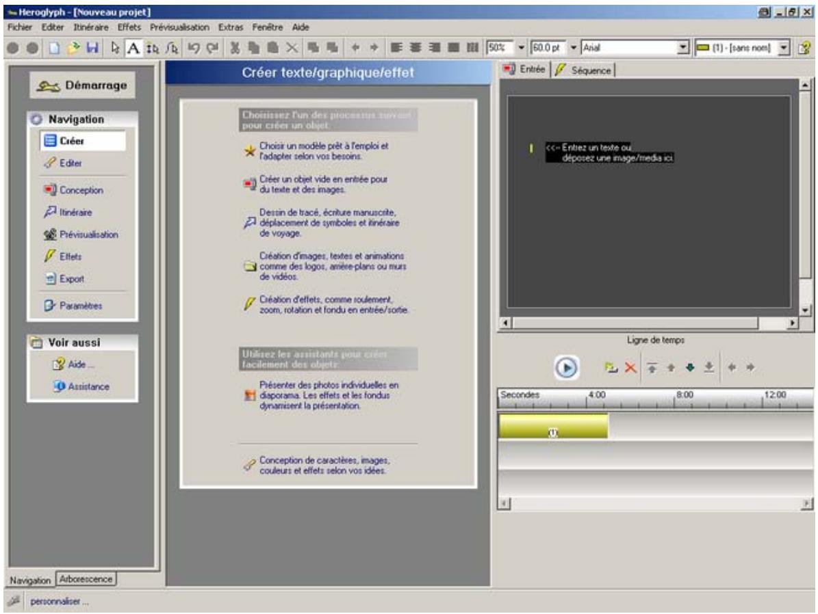
Task: Open the Fenêtre menu
Action: coord(267,27)
